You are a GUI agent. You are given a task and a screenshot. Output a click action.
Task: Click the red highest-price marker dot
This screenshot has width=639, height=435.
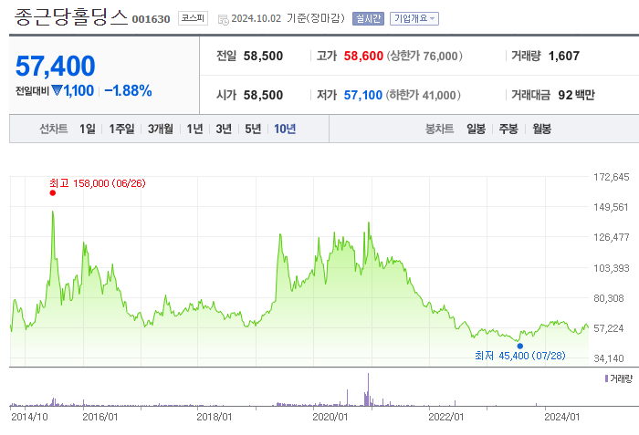pos(53,193)
